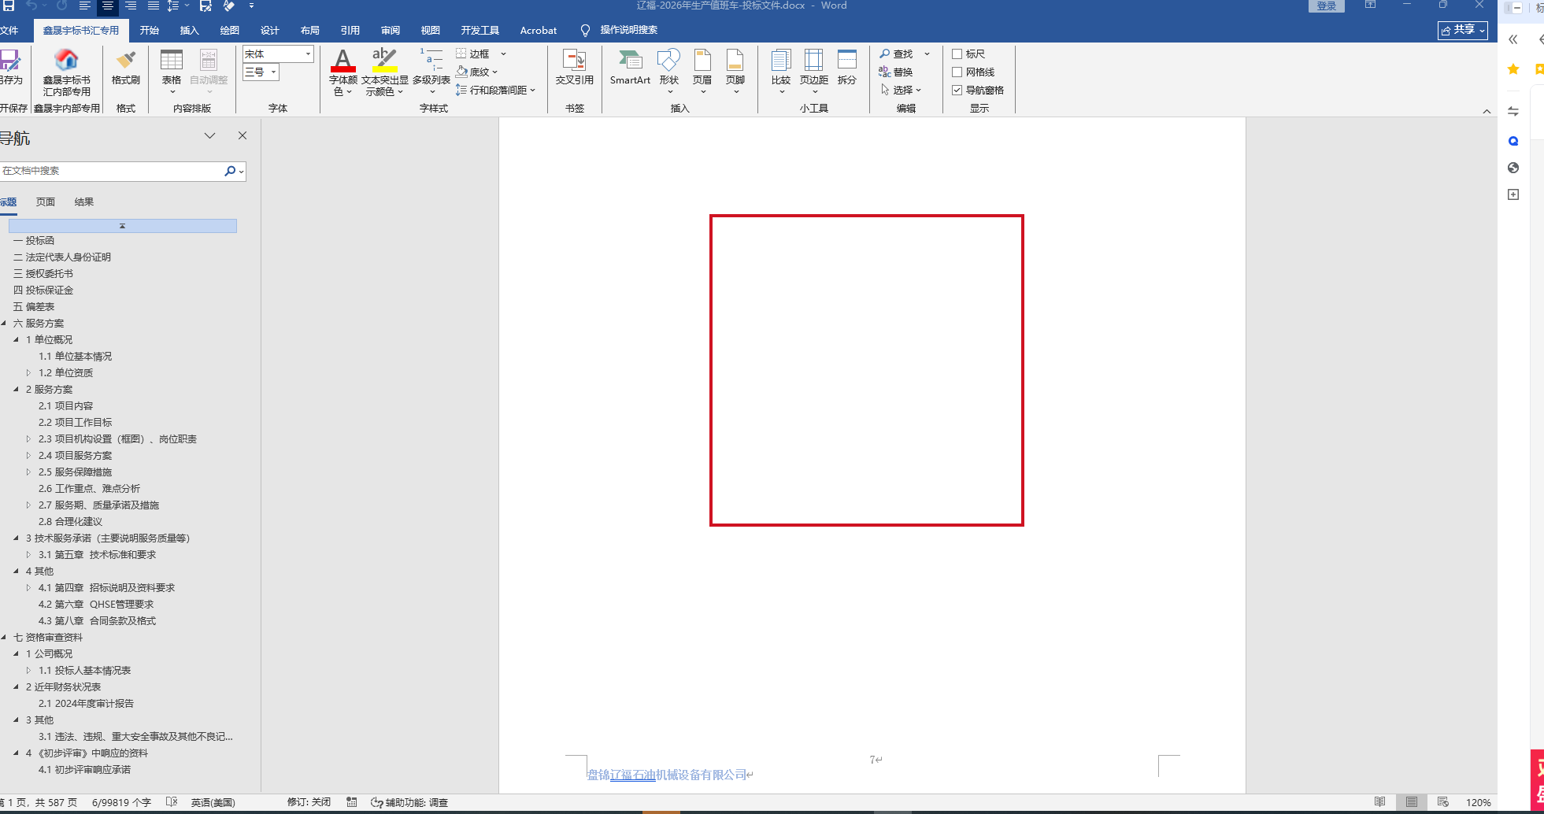Switch to the 页面 tab in navigation pane
The width and height of the screenshot is (1544, 814).
[x=46, y=202]
